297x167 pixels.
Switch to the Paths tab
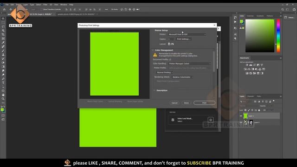(259, 96)
